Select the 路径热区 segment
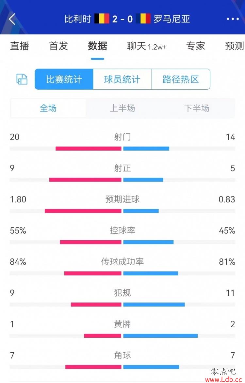 181,79
